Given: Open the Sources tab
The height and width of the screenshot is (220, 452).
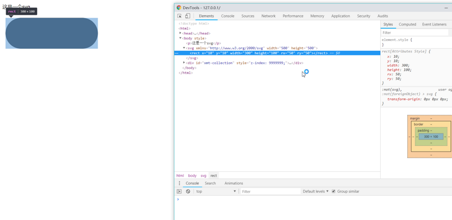Looking at the screenshot, I should pyautogui.click(x=248, y=16).
